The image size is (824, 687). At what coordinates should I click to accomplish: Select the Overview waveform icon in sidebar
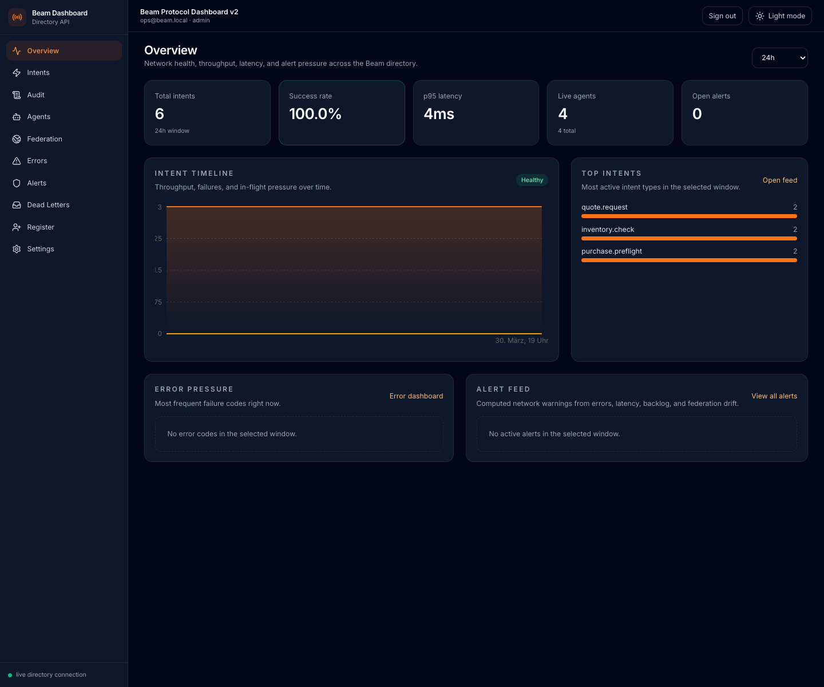click(17, 50)
